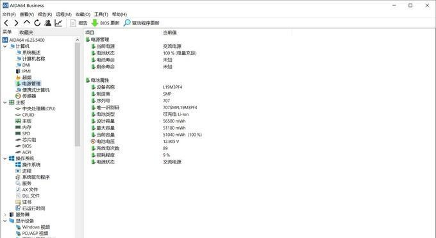Select CPUID in the tree
Screen dimensions: 436x238
[x=25, y=115]
